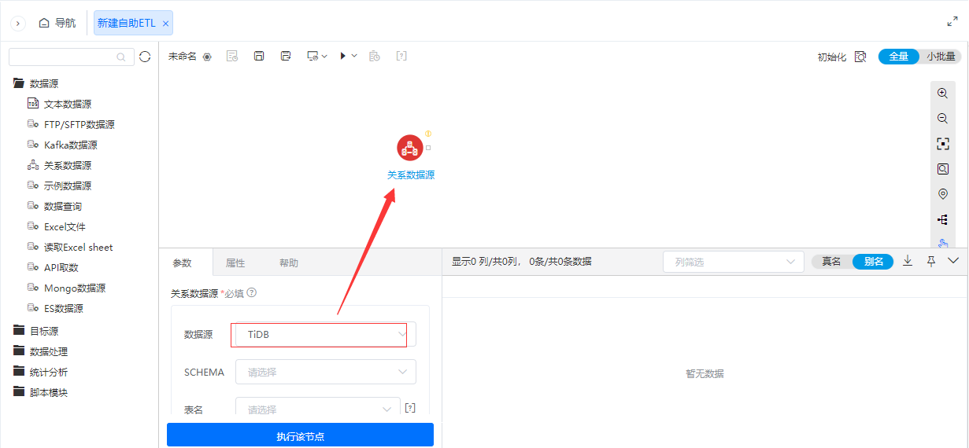Viewport: 969px width, 448px height.
Task: Zoom in on the canvas
Action: [942, 93]
